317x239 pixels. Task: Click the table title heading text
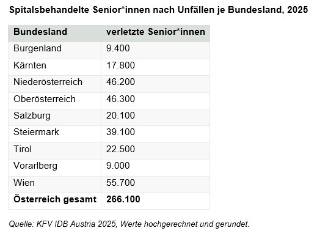tap(158, 10)
